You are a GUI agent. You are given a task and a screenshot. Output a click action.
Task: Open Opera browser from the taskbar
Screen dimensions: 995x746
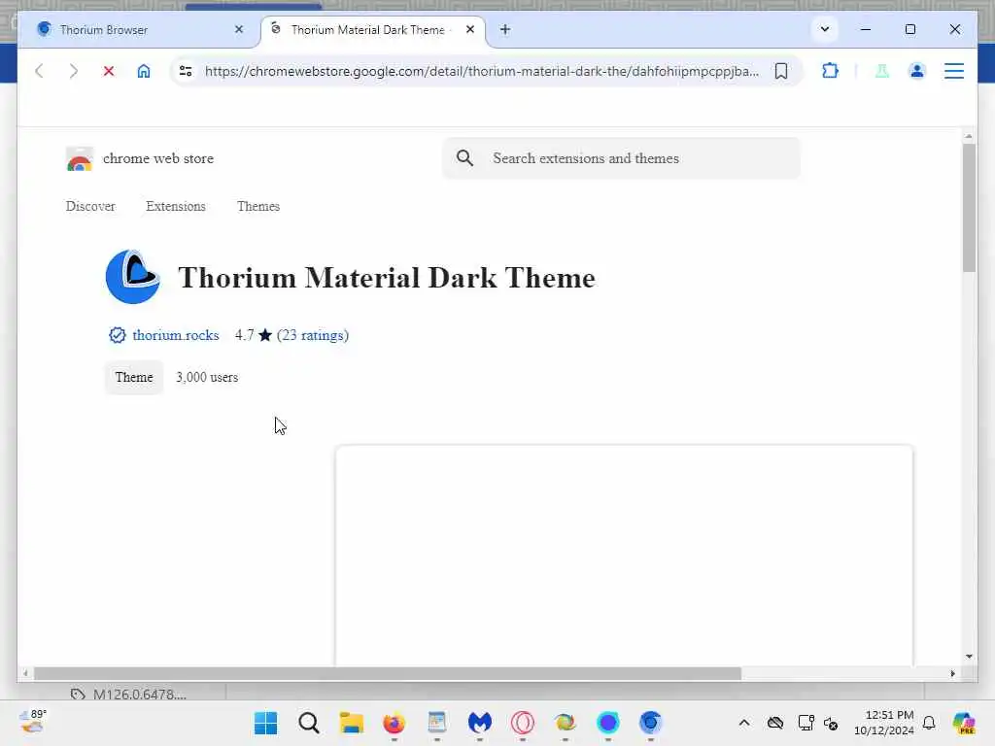[x=522, y=723]
